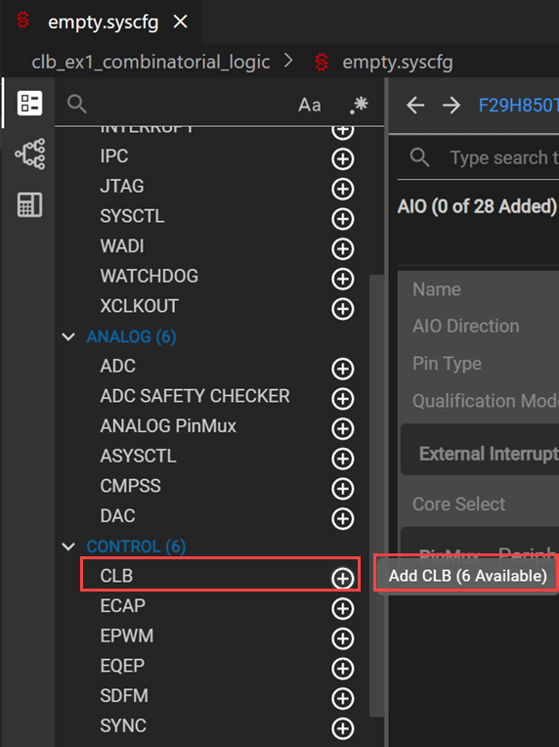The image size is (559, 747).
Task: Add a DAC module with plus icon
Action: [x=342, y=519]
